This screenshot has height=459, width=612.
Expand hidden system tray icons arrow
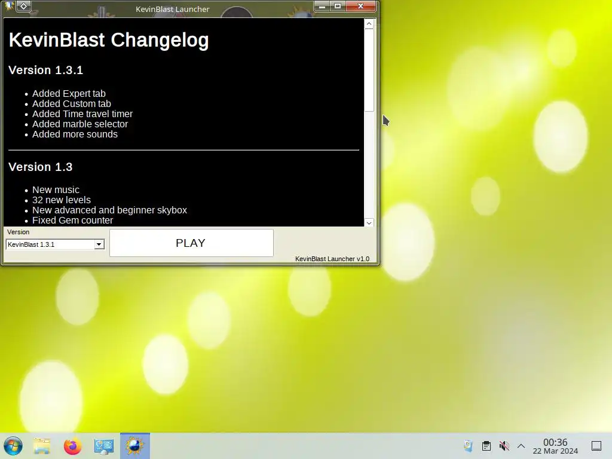[521, 446]
